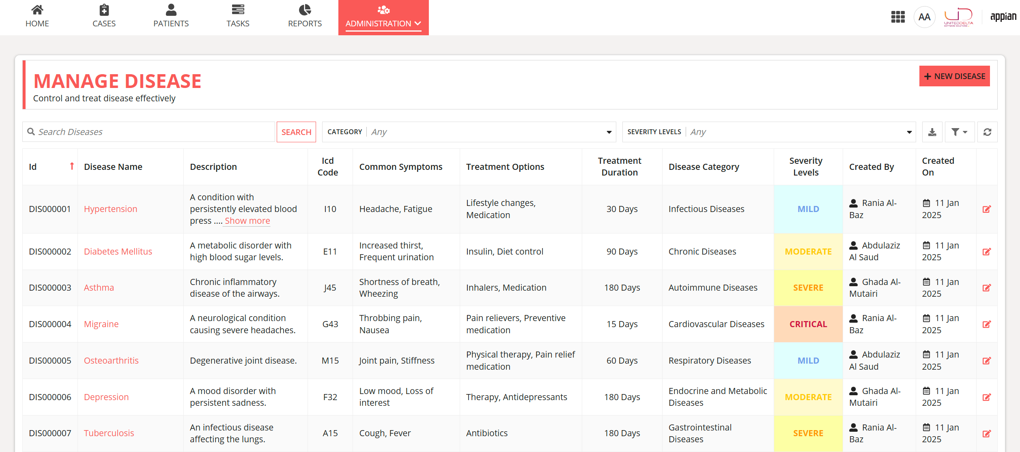Click the Search button
1020x452 pixels.
coord(296,132)
